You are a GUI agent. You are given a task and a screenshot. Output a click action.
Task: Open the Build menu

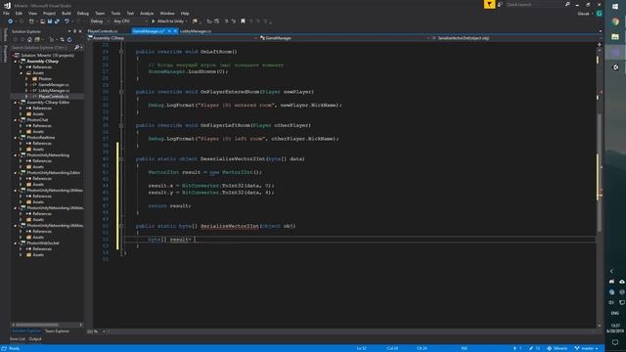pos(66,13)
